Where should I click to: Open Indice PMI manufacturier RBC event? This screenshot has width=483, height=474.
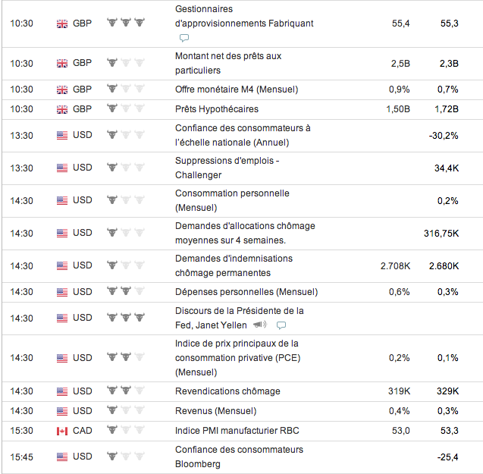click(x=237, y=431)
